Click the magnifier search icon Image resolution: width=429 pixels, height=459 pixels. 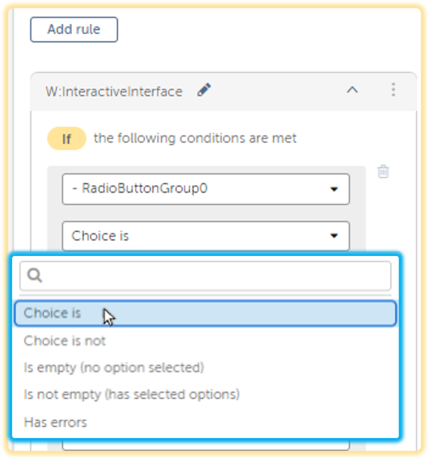point(34,275)
